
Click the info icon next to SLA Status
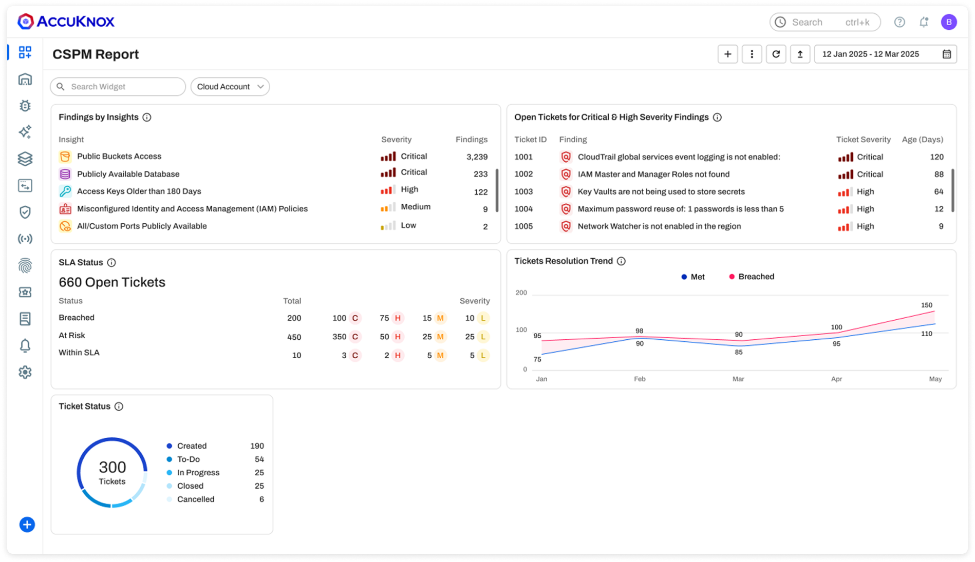tap(113, 262)
